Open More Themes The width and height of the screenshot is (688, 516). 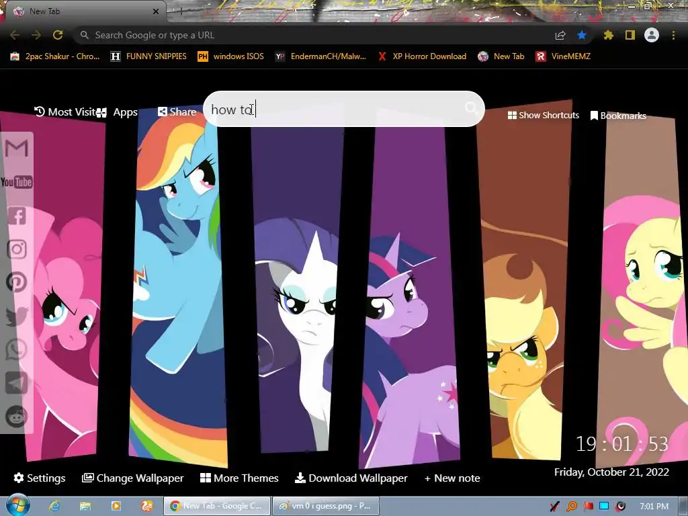coord(239,478)
